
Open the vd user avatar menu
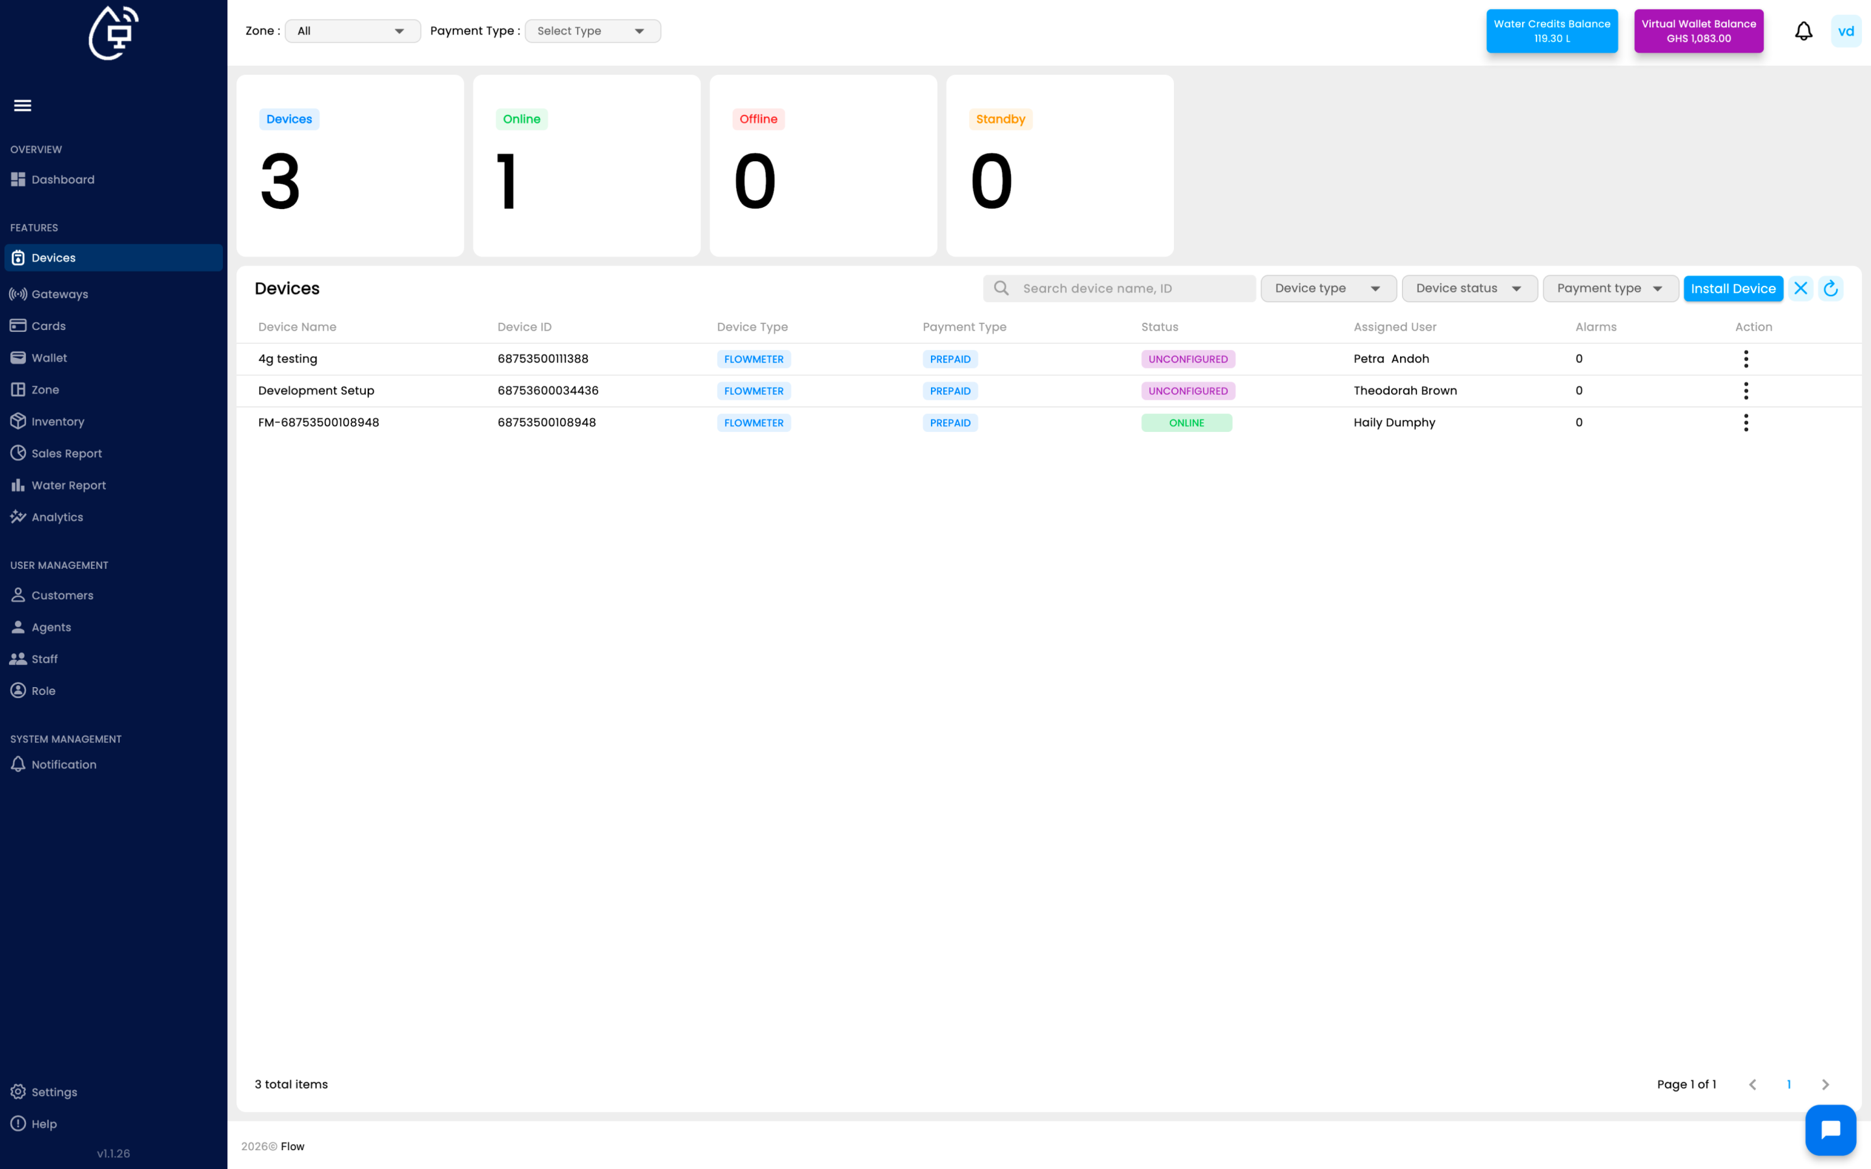[1846, 31]
